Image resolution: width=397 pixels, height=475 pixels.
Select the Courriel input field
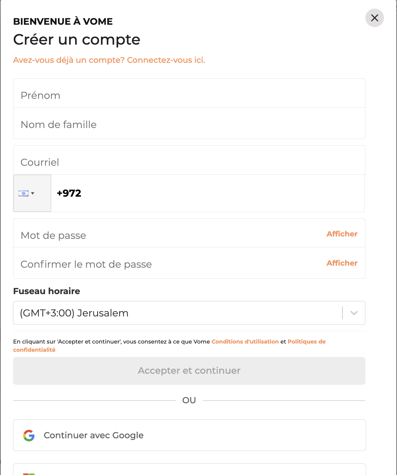[x=189, y=162]
